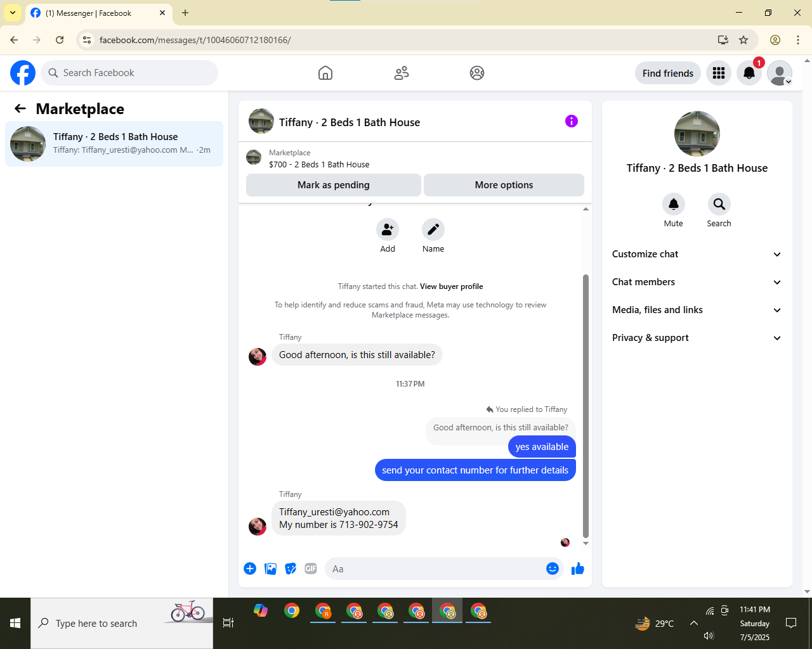Open the Facebook menu grid icon
This screenshot has width=812, height=649.
(719, 73)
